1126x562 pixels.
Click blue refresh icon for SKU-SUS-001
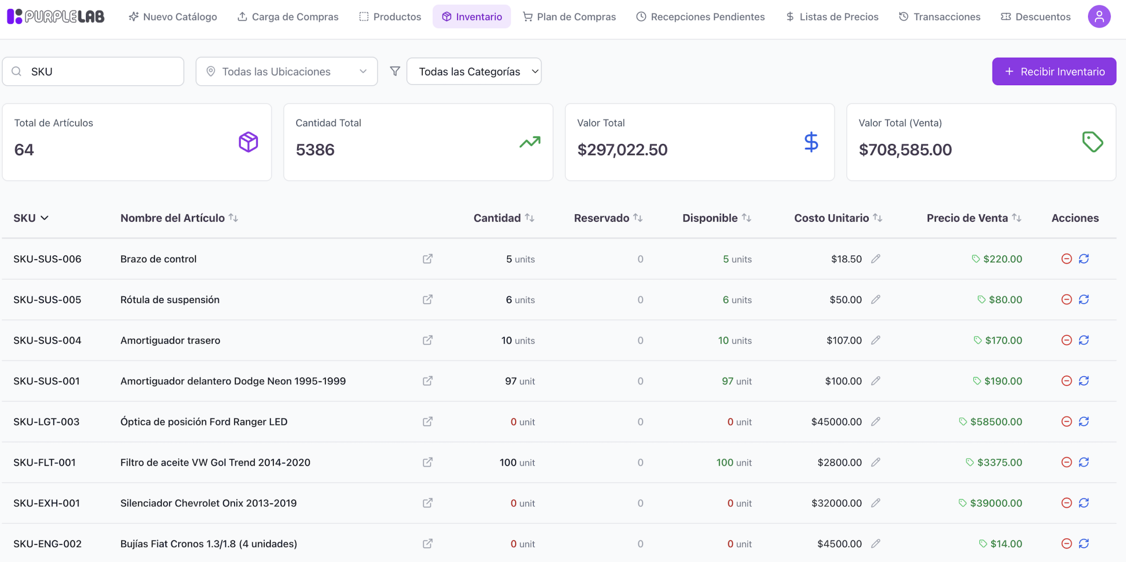point(1084,381)
